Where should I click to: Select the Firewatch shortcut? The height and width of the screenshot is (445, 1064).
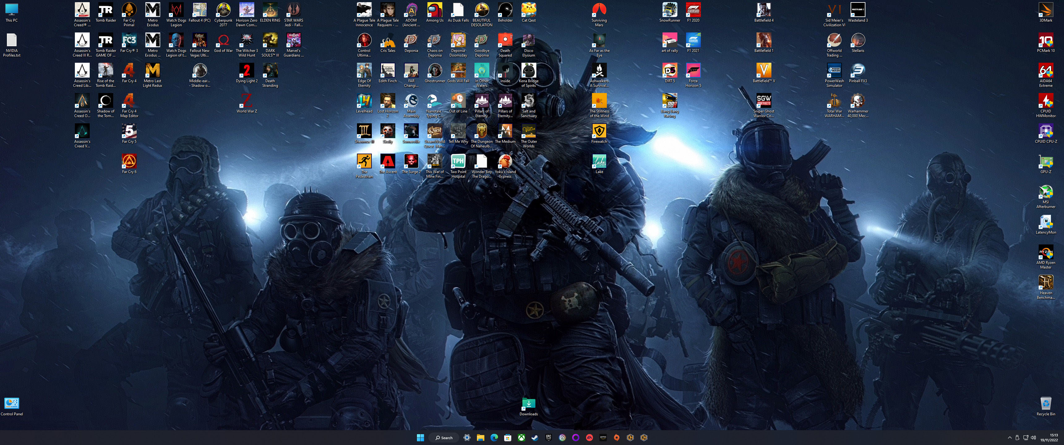click(x=599, y=134)
